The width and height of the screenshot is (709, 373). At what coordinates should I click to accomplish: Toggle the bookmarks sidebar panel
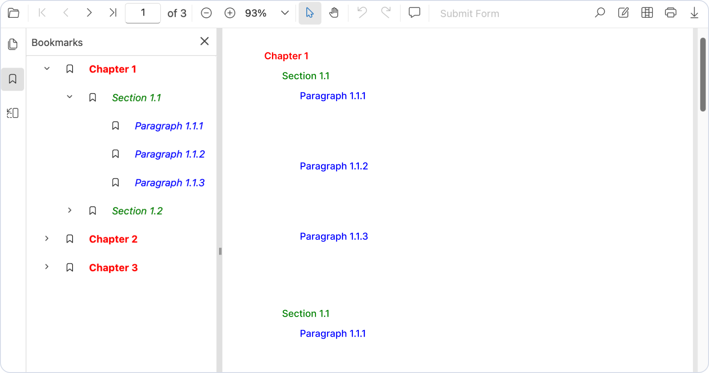point(13,79)
